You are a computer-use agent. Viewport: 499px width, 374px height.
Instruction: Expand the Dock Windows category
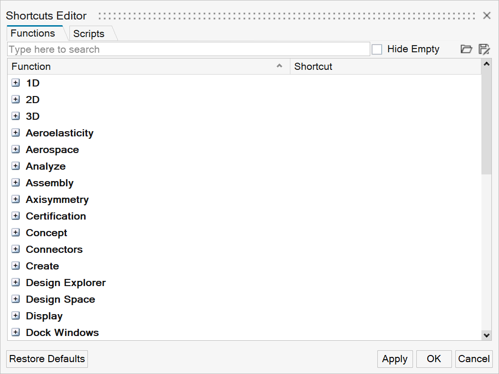pyautogui.click(x=16, y=333)
